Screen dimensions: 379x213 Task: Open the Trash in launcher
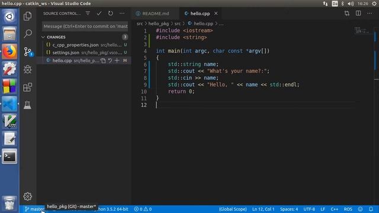pos(9,203)
